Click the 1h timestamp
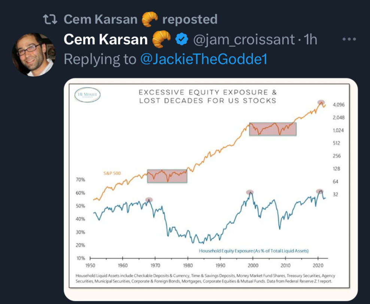The width and height of the screenshot is (370, 304). [x=311, y=39]
